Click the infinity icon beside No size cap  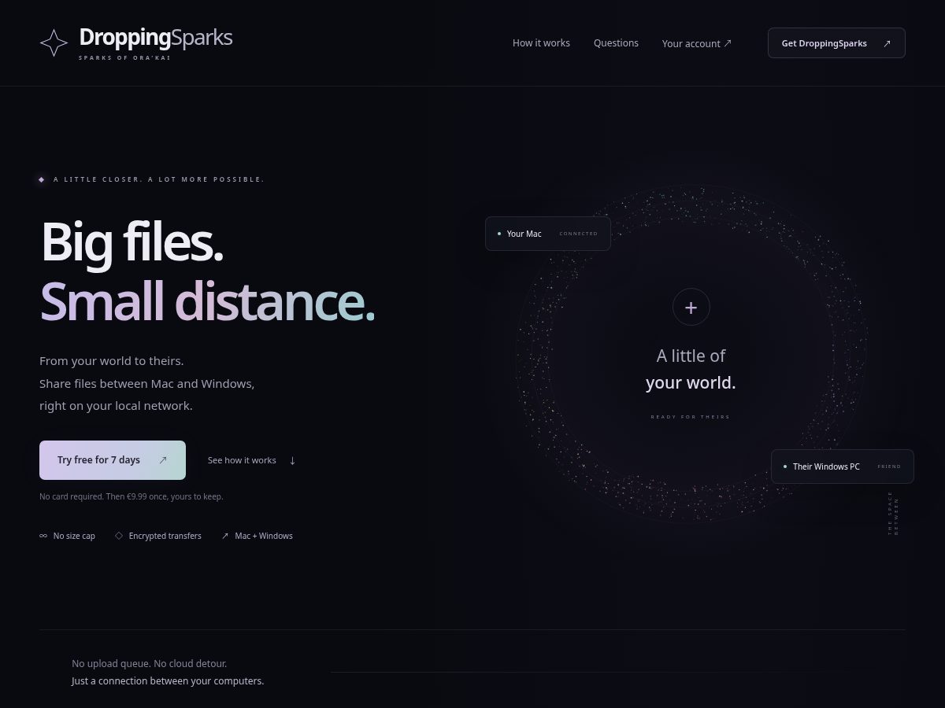point(43,536)
